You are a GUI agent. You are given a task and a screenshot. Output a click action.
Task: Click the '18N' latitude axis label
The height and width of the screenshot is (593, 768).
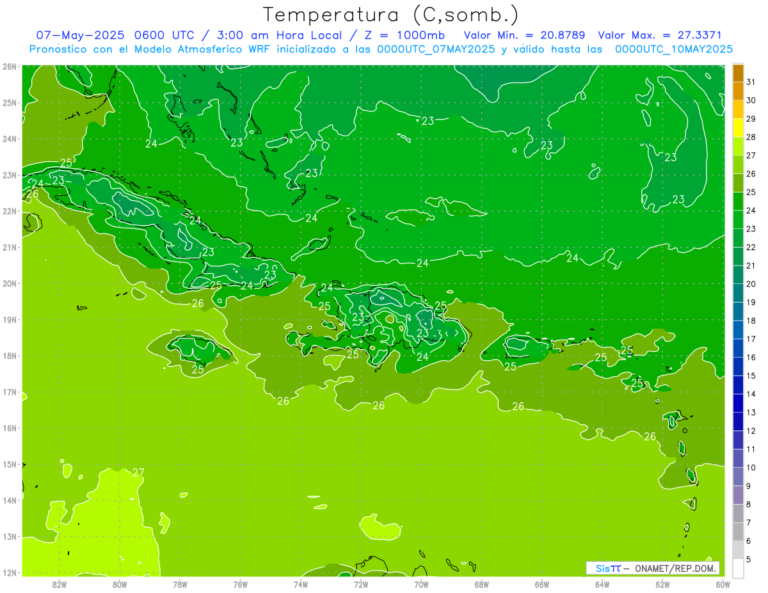point(10,356)
